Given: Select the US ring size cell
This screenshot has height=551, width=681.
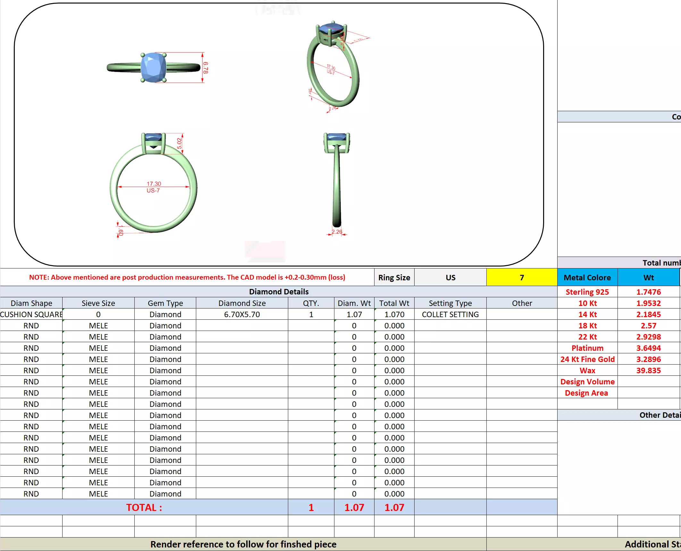Looking at the screenshot, I should [450, 277].
